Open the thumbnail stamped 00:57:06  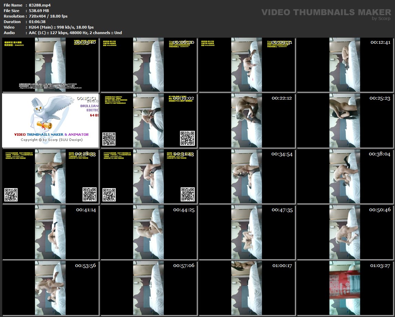[x=149, y=288]
